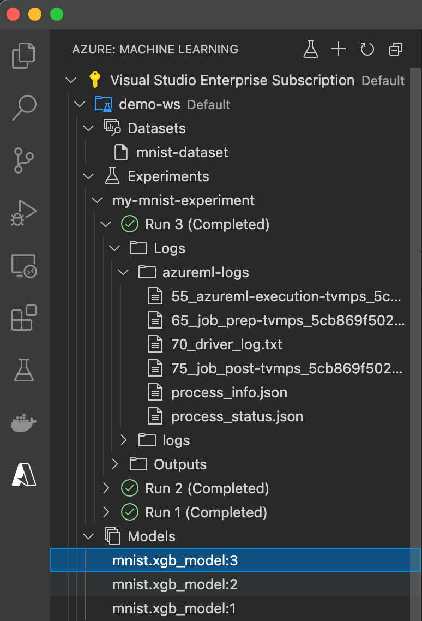Open the Explorer view in activity bar

coord(24,56)
